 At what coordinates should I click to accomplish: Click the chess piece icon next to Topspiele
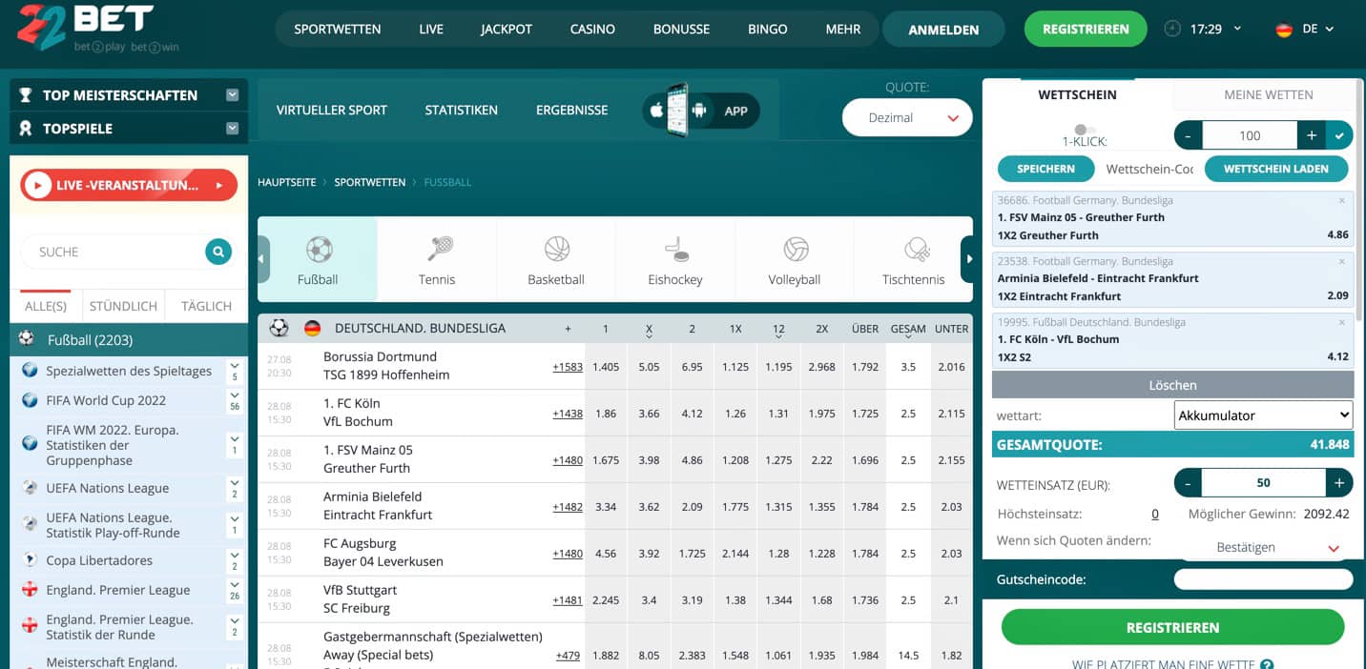click(26, 129)
